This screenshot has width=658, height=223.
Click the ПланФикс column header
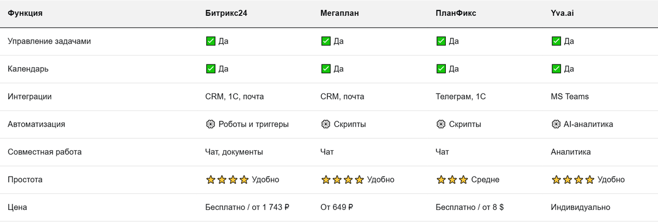456,13
